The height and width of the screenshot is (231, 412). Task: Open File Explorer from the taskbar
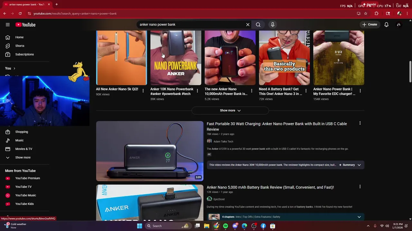tap(207, 226)
